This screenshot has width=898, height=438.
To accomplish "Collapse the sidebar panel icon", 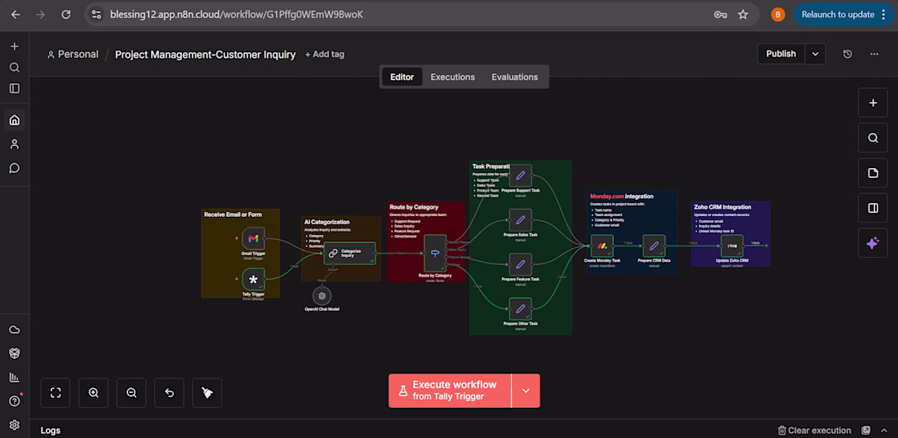I will [x=15, y=88].
